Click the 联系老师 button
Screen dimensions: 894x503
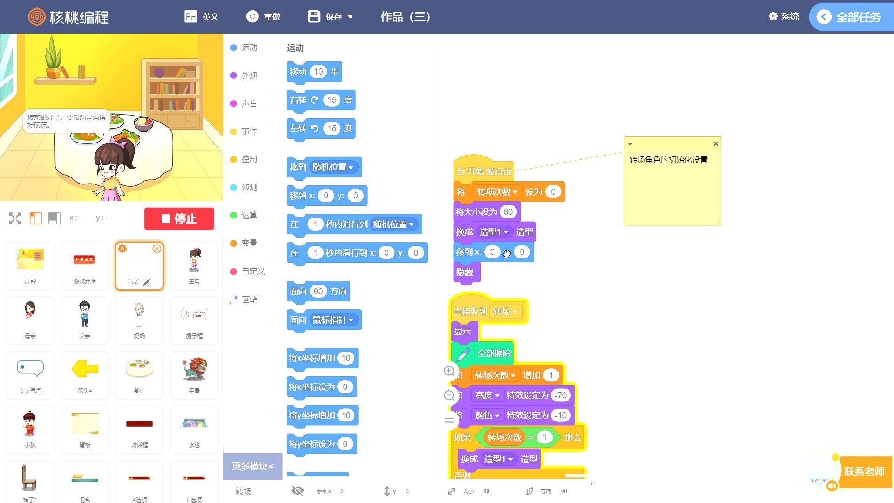pos(864,471)
